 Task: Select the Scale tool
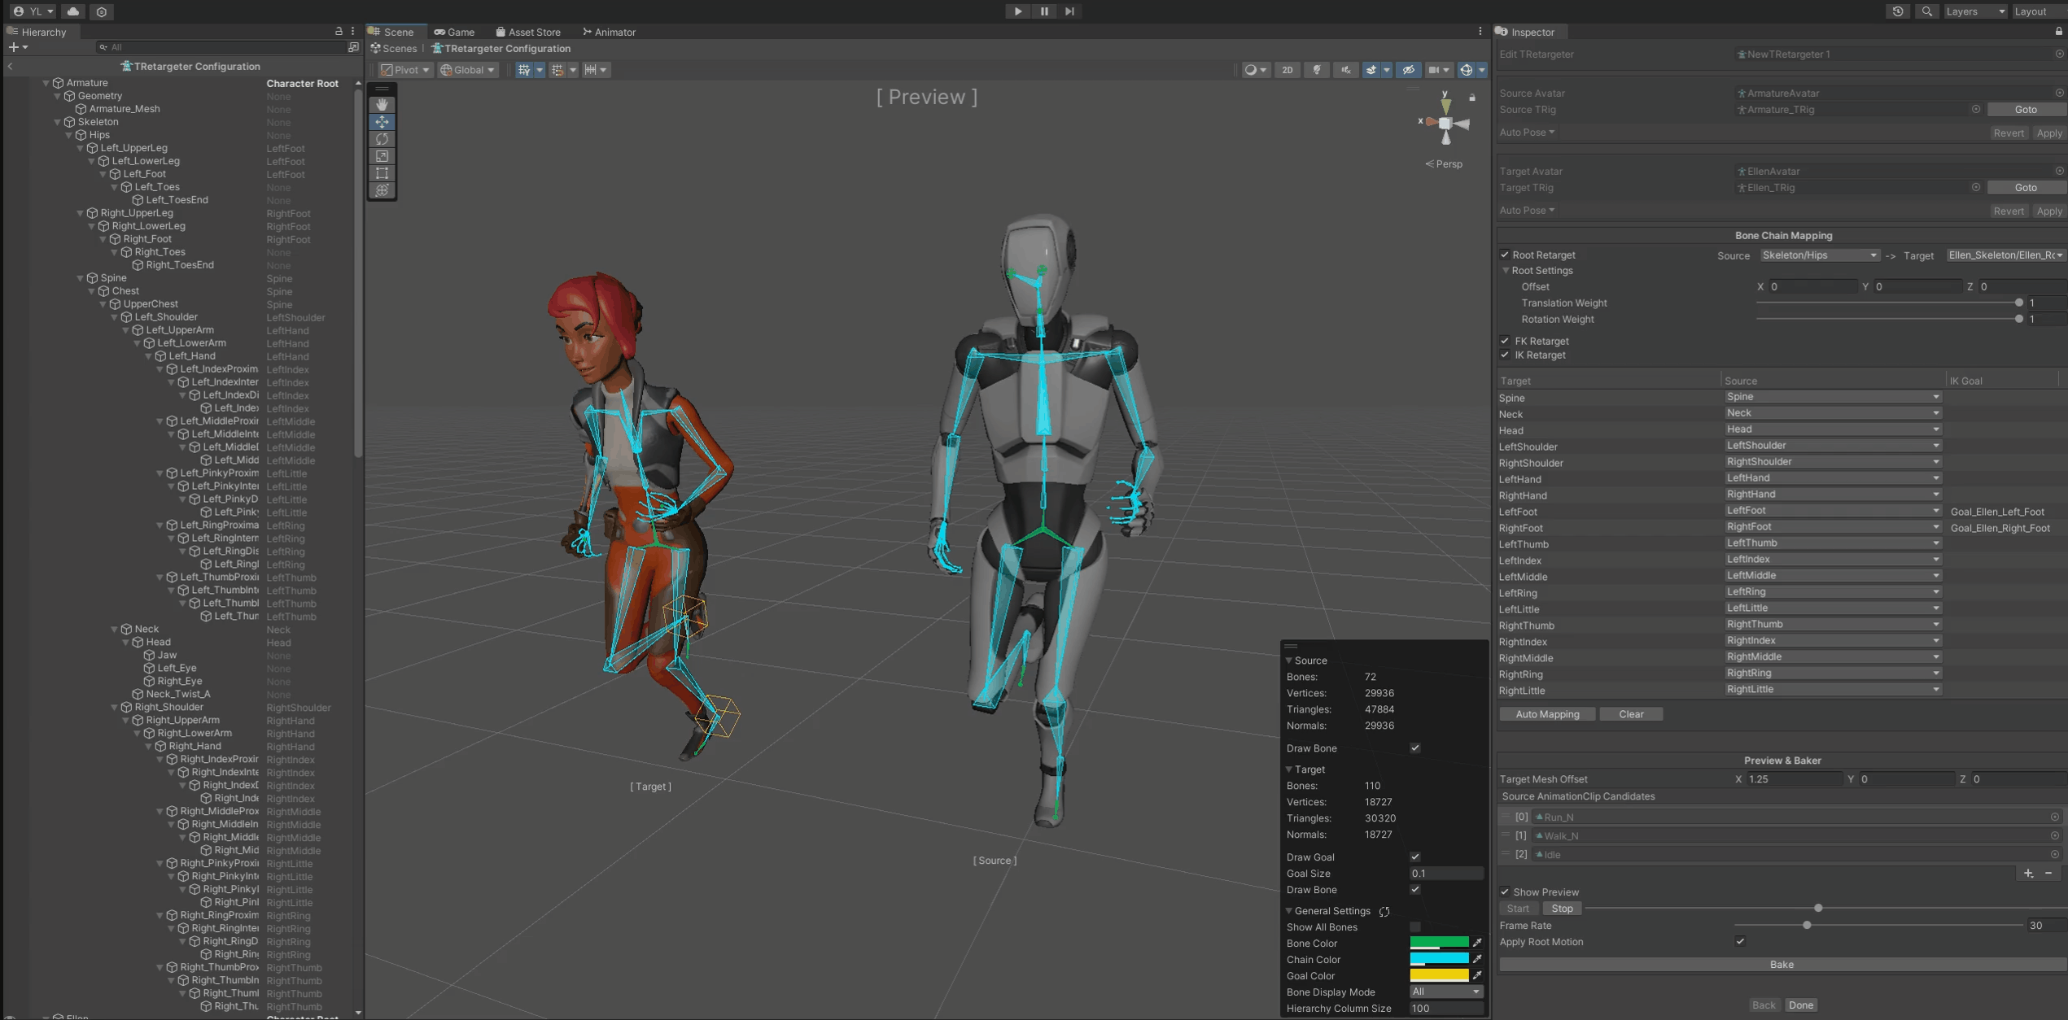point(382,156)
